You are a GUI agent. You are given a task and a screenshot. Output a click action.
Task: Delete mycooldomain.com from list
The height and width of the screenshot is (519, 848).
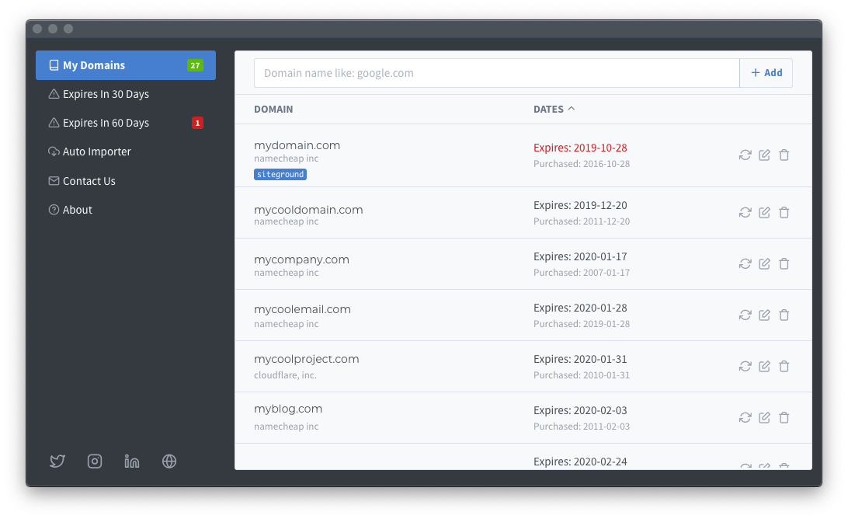click(784, 213)
